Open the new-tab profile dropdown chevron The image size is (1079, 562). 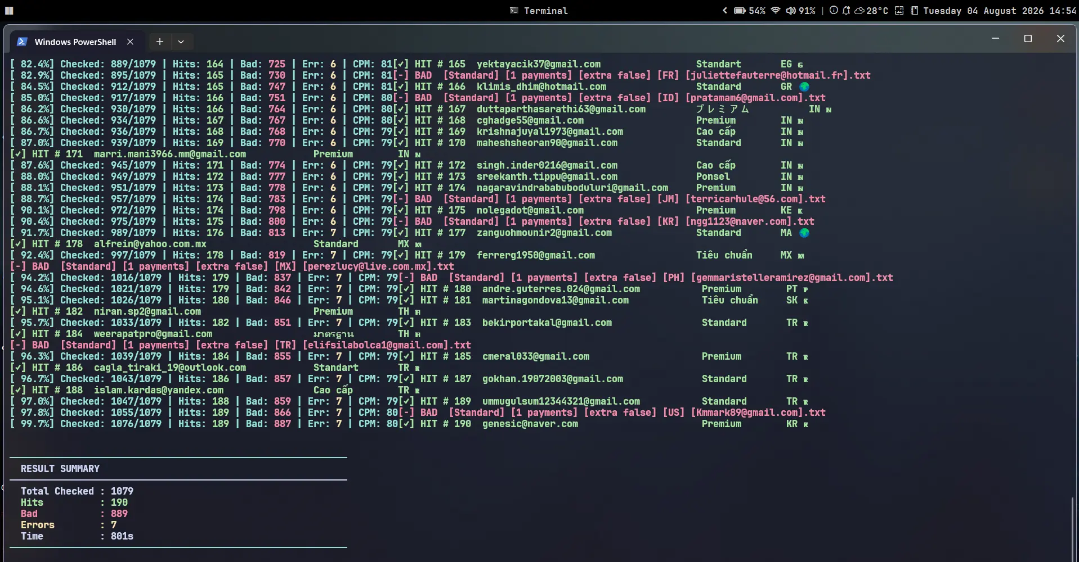coord(181,42)
